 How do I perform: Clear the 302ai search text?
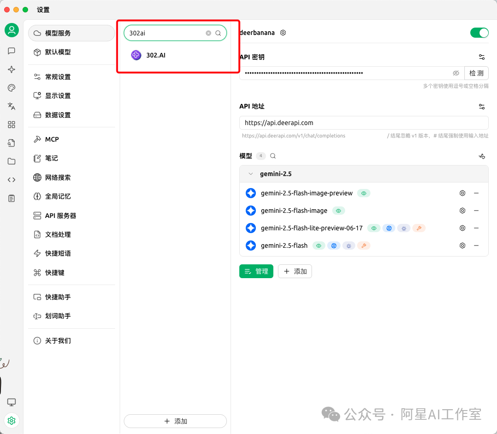208,33
